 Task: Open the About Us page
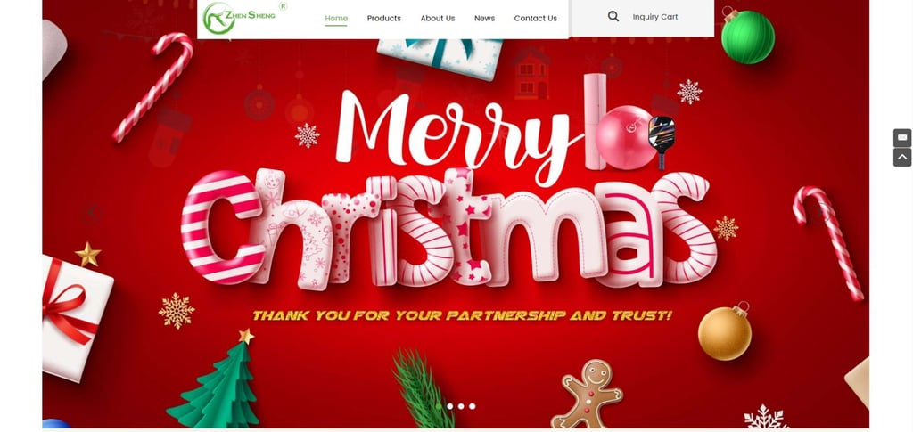pyautogui.click(x=438, y=18)
